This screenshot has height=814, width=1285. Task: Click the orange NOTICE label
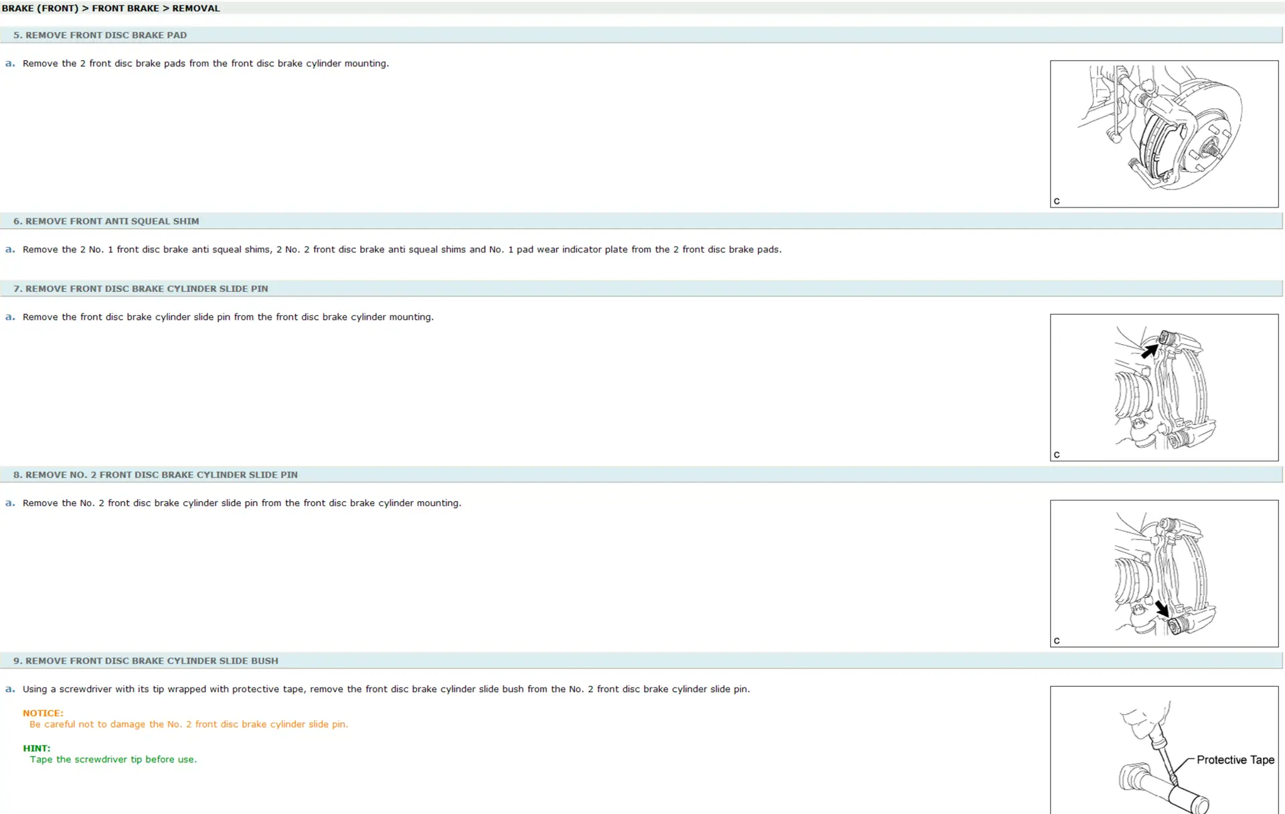coord(43,713)
